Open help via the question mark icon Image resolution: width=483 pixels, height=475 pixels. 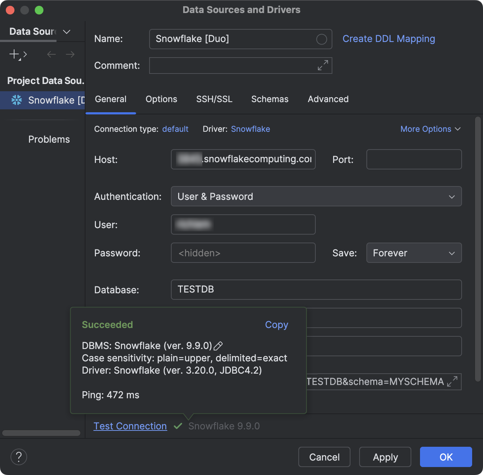pos(19,457)
